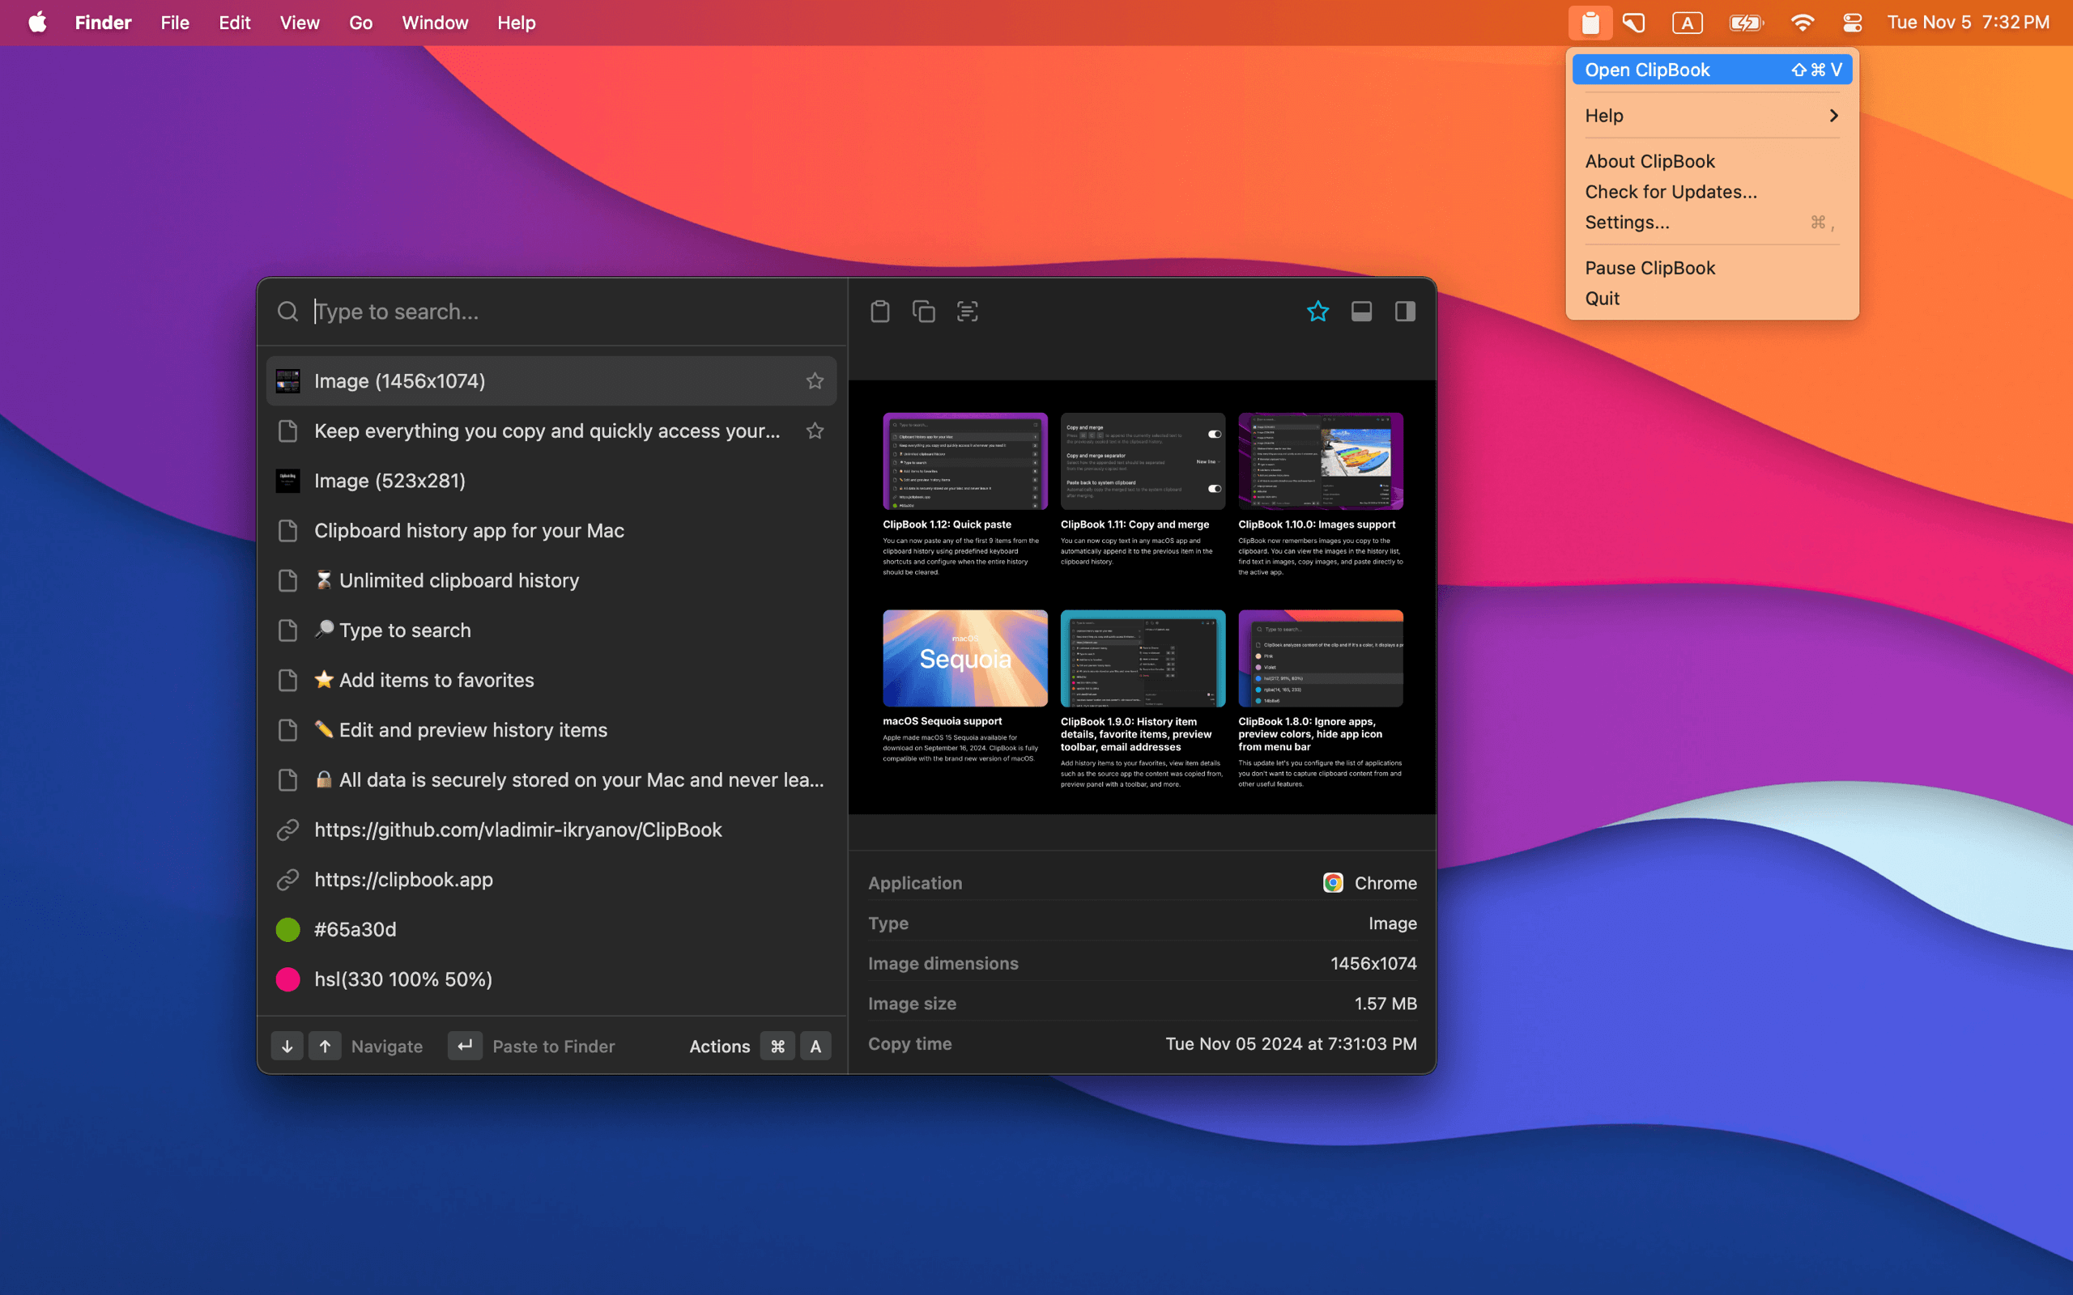Image resolution: width=2073 pixels, height=1295 pixels.
Task: Open the Window menu
Action: 435,23
